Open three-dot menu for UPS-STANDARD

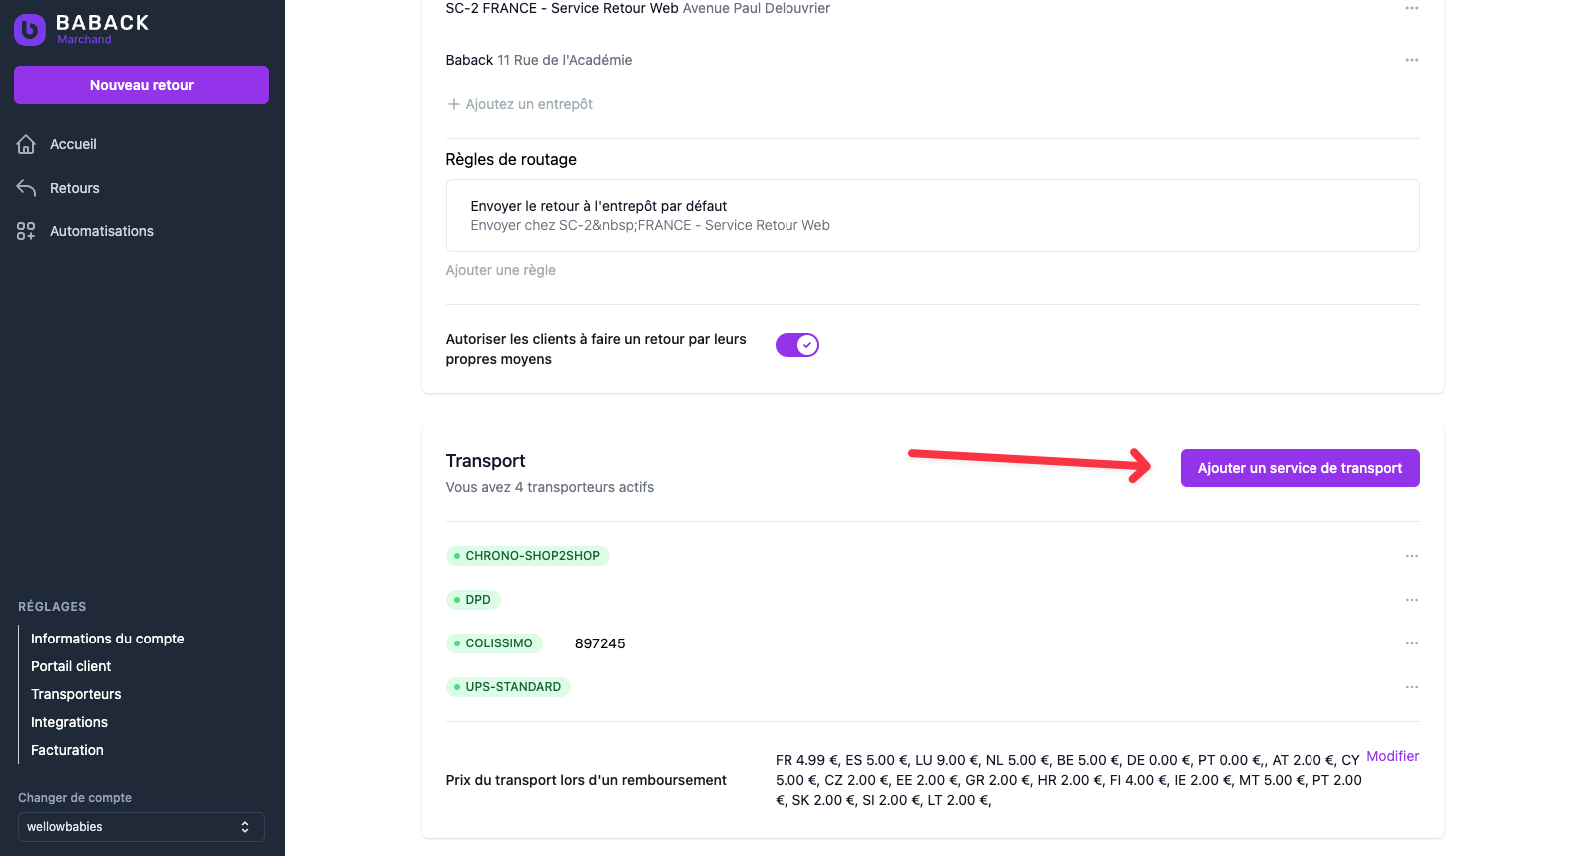click(x=1411, y=687)
